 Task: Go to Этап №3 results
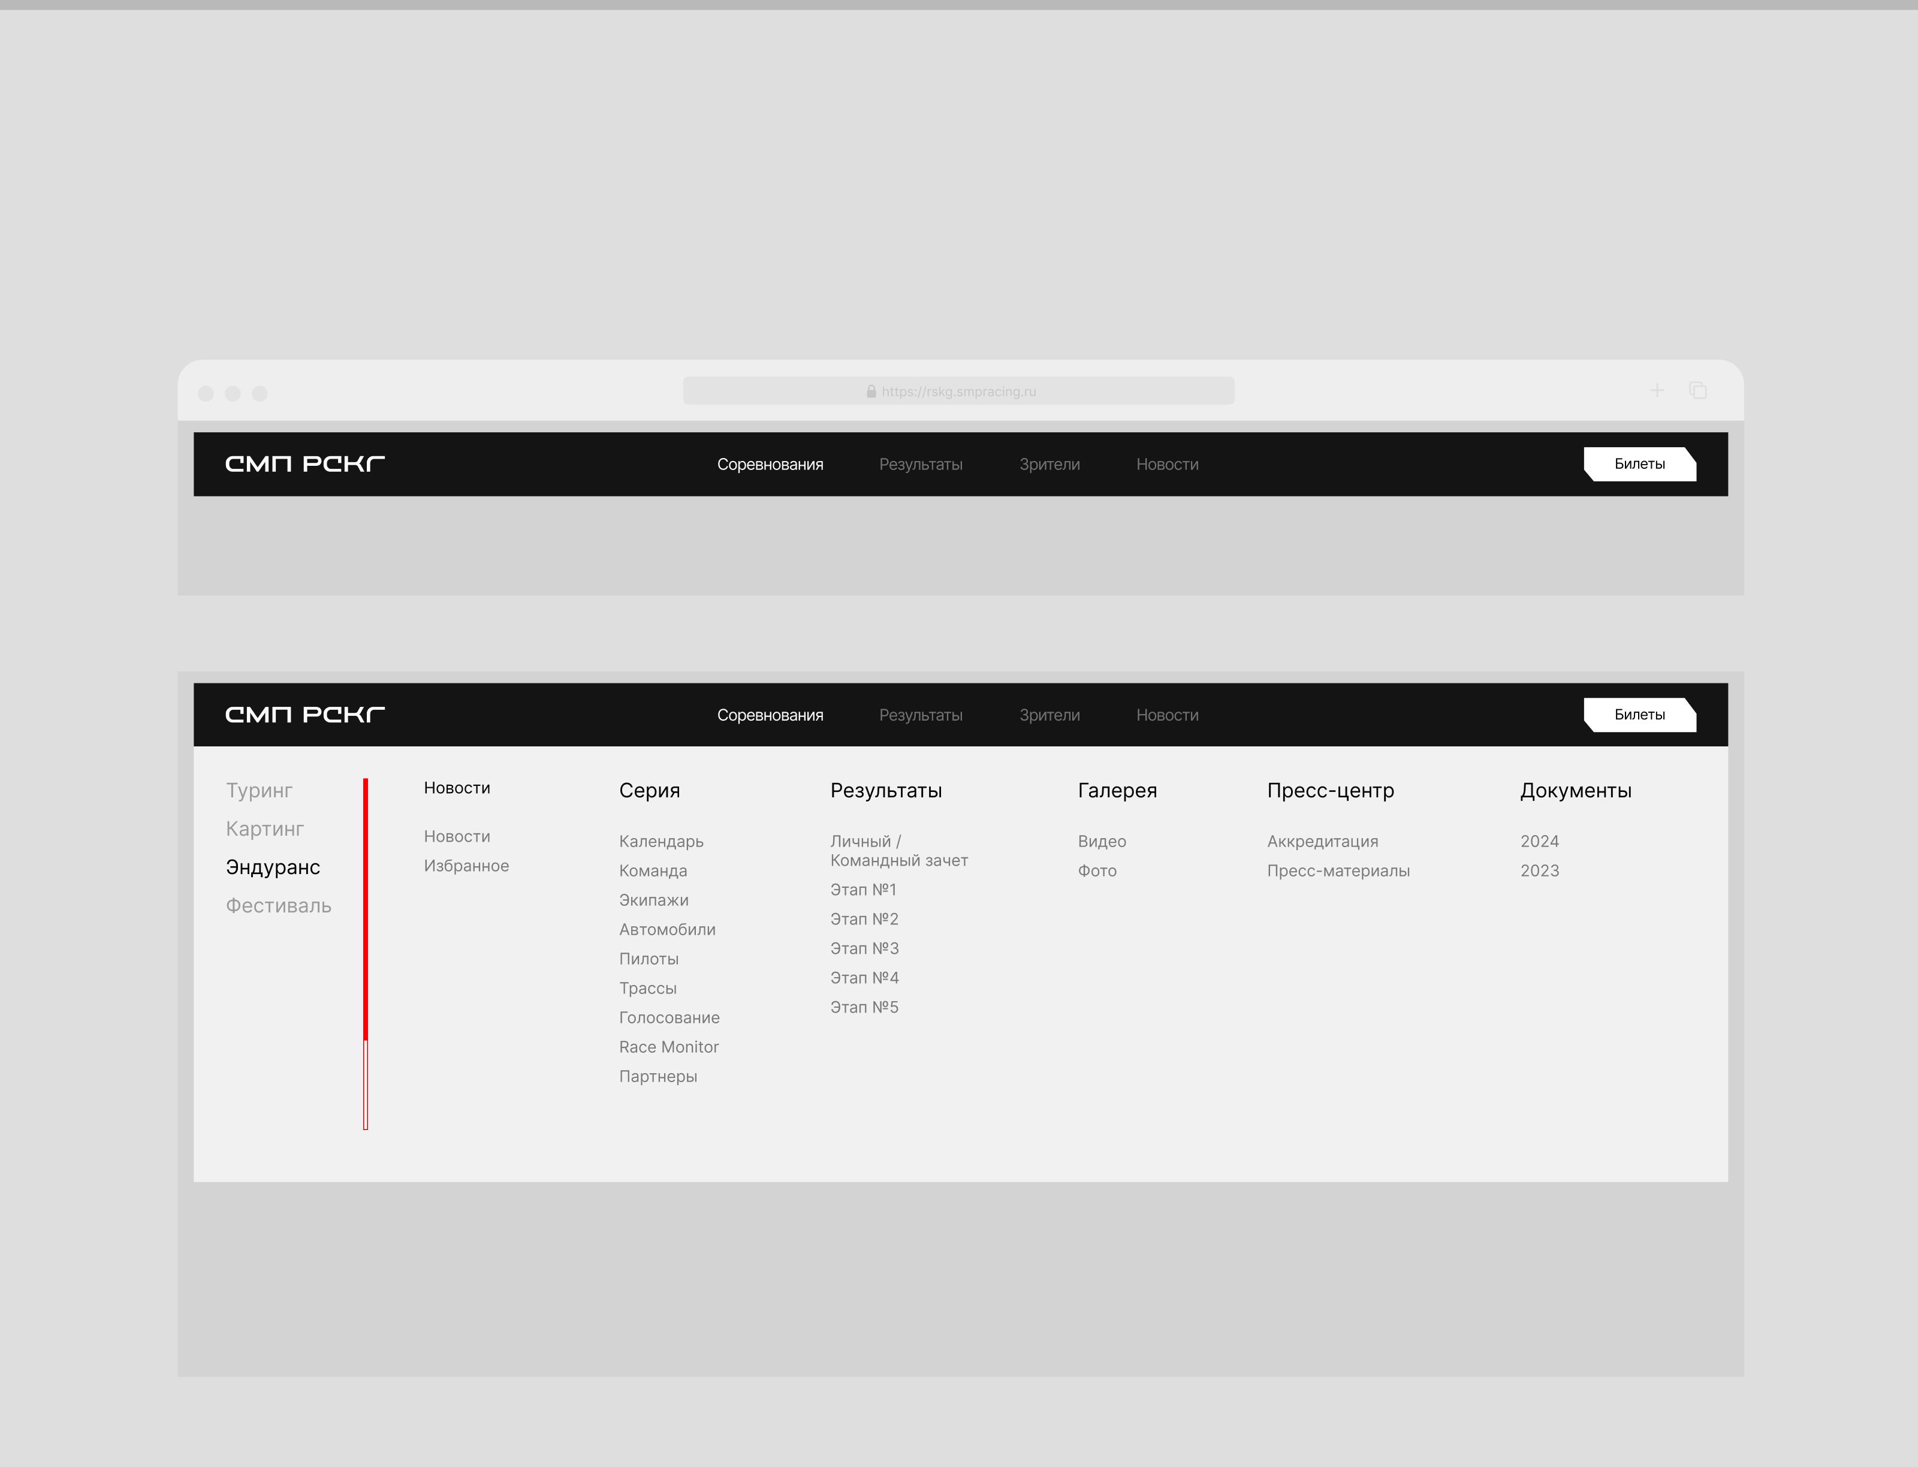tap(864, 948)
